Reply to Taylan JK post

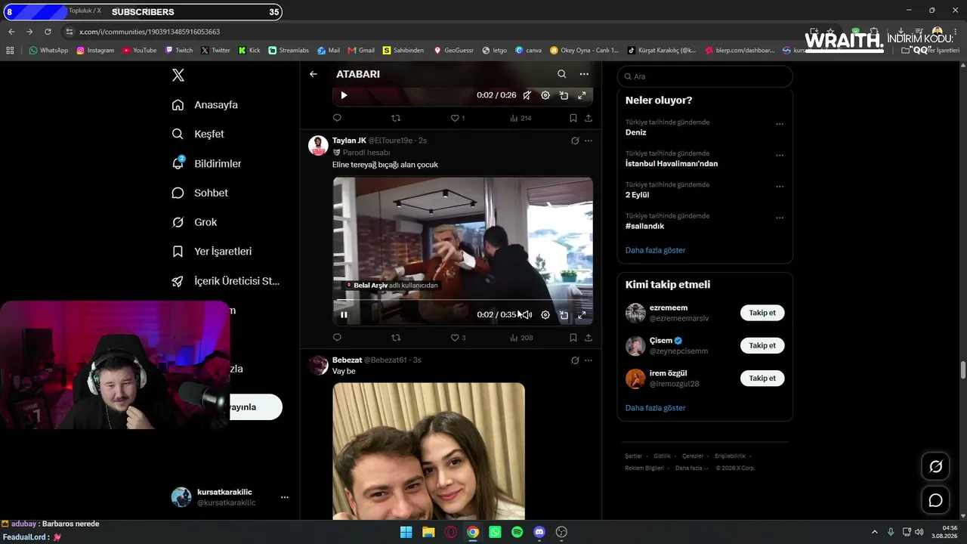(337, 338)
